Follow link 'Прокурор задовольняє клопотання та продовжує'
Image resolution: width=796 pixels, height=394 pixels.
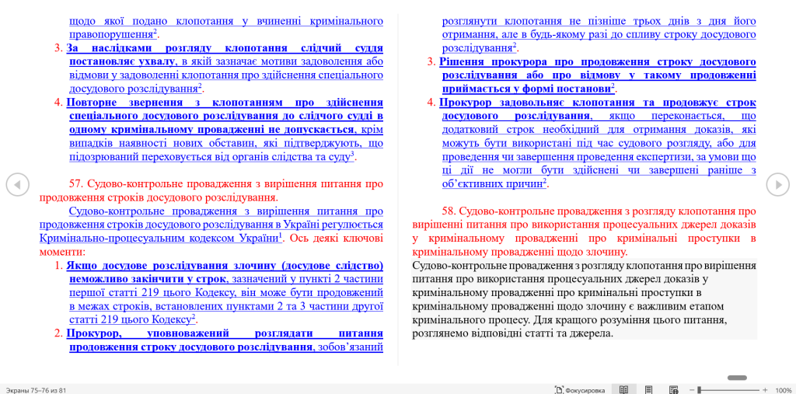coord(597,103)
